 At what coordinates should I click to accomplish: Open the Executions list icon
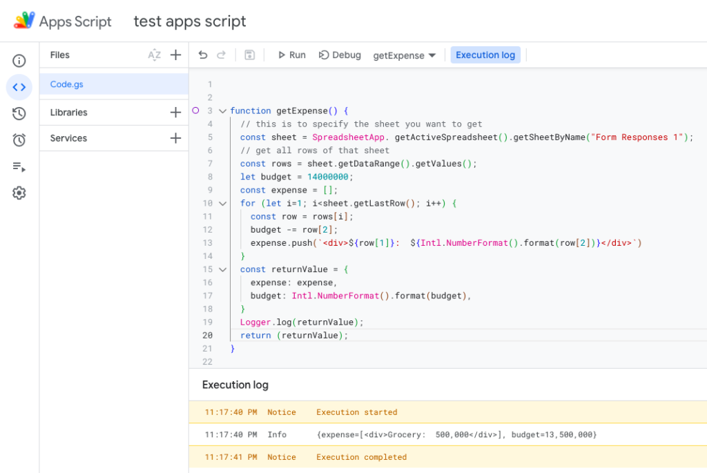pos(19,167)
